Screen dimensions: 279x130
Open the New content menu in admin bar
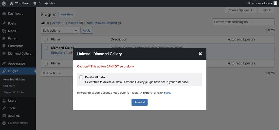(x=50, y=3)
